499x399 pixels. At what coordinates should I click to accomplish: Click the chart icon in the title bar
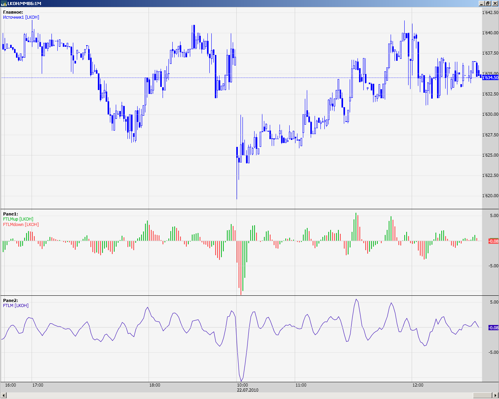pos(4,4)
